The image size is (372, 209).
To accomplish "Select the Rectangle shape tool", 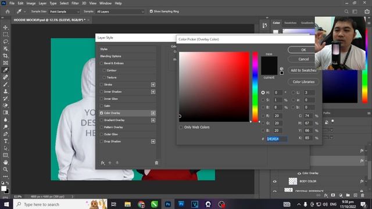I will tap(5, 156).
